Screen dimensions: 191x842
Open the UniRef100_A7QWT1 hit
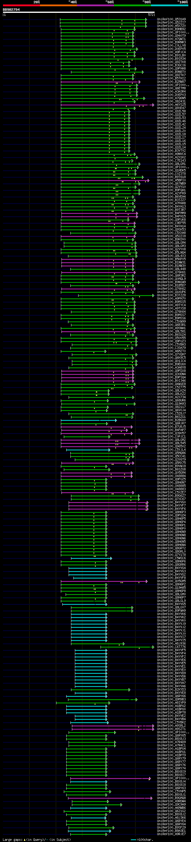tap(171, 39)
